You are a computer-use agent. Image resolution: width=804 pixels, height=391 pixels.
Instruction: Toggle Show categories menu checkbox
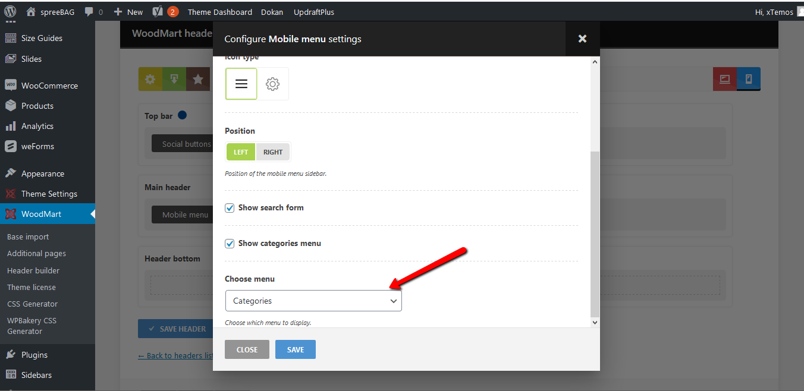(x=230, y=244)
